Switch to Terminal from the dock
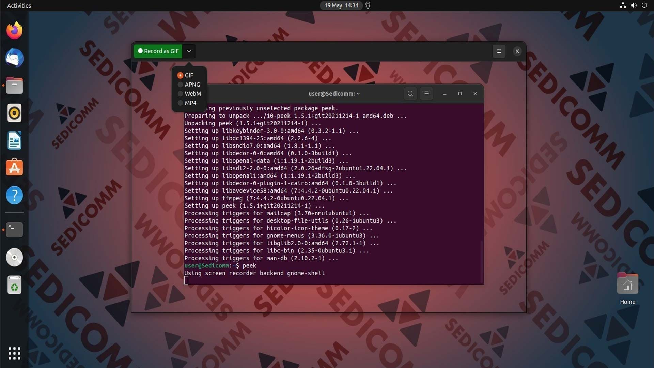The image size is (654, 368). click(14, 230)
